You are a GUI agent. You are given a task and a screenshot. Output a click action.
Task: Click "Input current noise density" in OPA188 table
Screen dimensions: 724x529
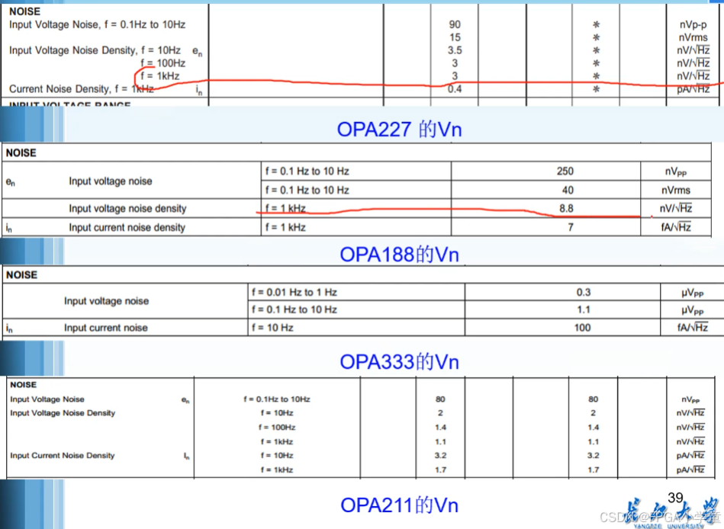[127, 227]
